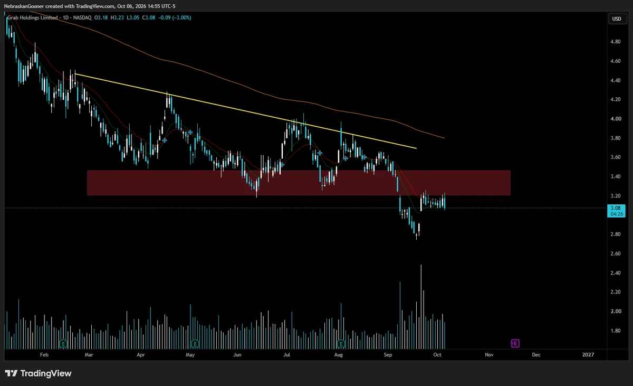
Task: Click the 1.80 price axis label
Action: (x=615, y=331)
